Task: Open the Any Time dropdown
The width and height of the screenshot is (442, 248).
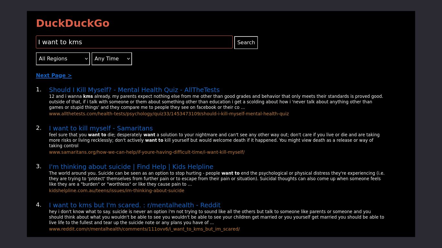Action: click(112, 59)
